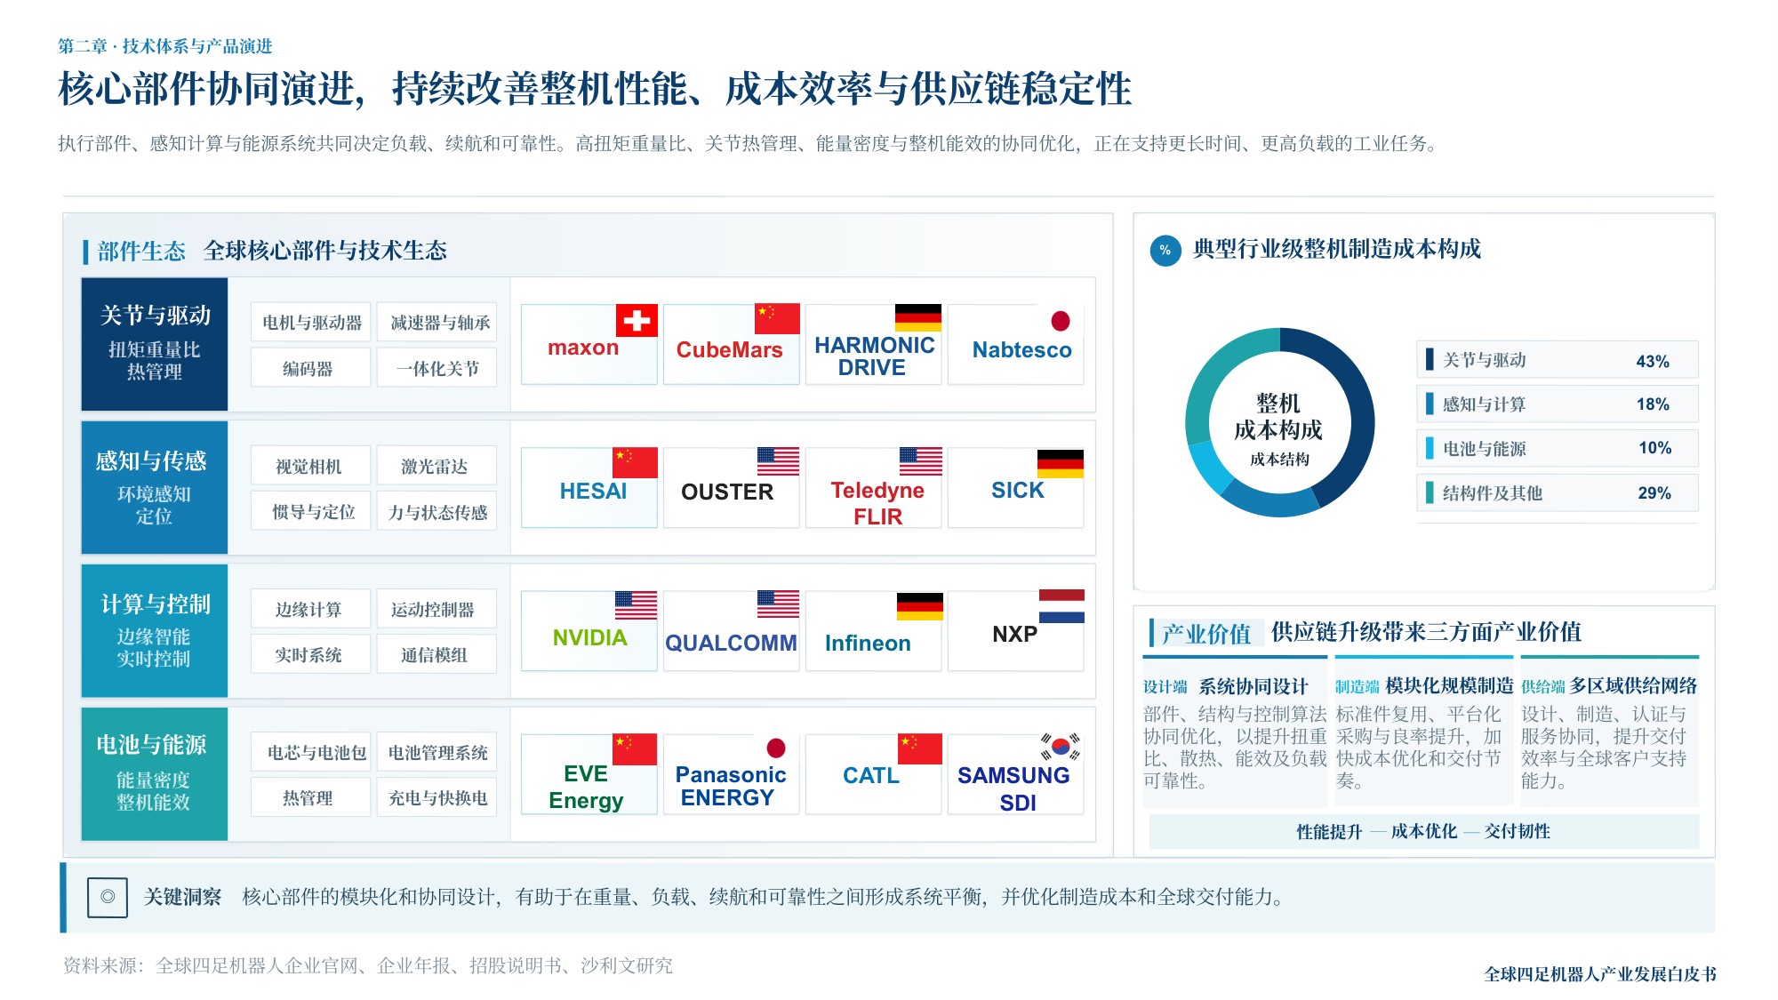Select the 计算与控制 category block

pyautogui.click(x=155, y=631)
